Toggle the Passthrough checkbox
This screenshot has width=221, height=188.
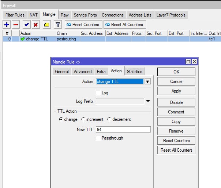(98, 138)
